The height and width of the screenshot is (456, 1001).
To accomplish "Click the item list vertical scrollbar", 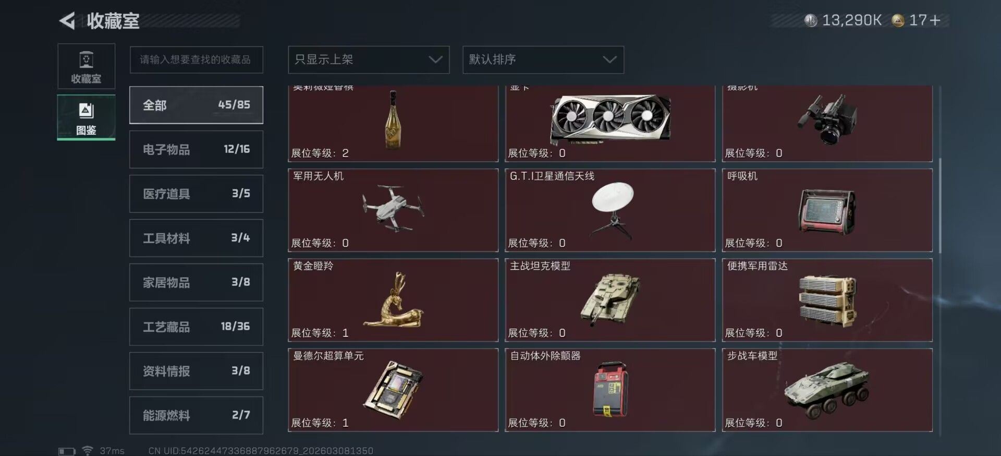I will (x=940, y=206).
